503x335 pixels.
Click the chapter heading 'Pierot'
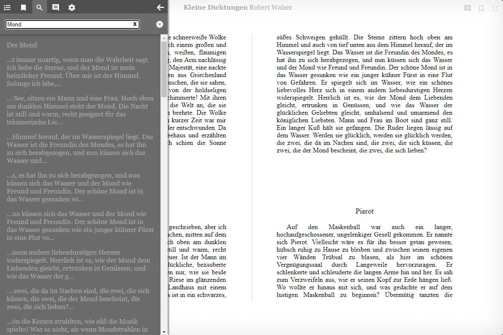point(365,211)
